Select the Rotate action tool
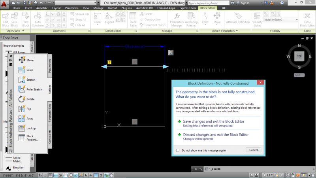This screenshot has width=316, height=178. [x=26, y=99]
